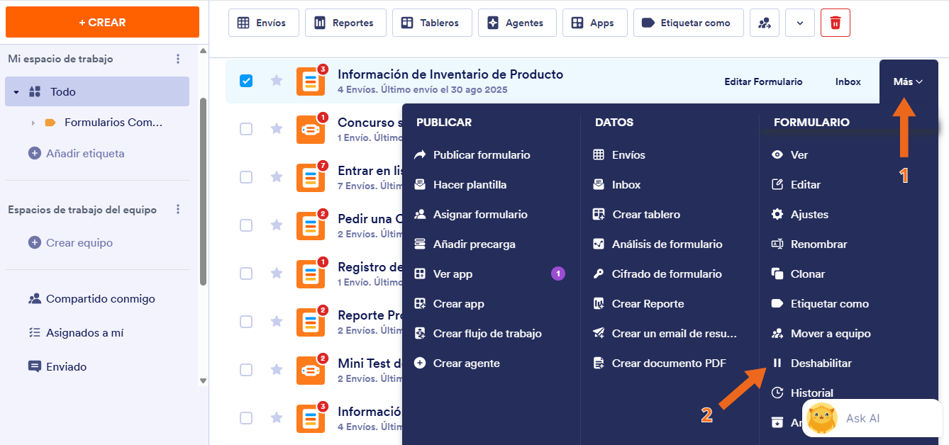949x445 pixels.
Task: Open Editar Formulario for the inventory form
Action: (763, 81)
